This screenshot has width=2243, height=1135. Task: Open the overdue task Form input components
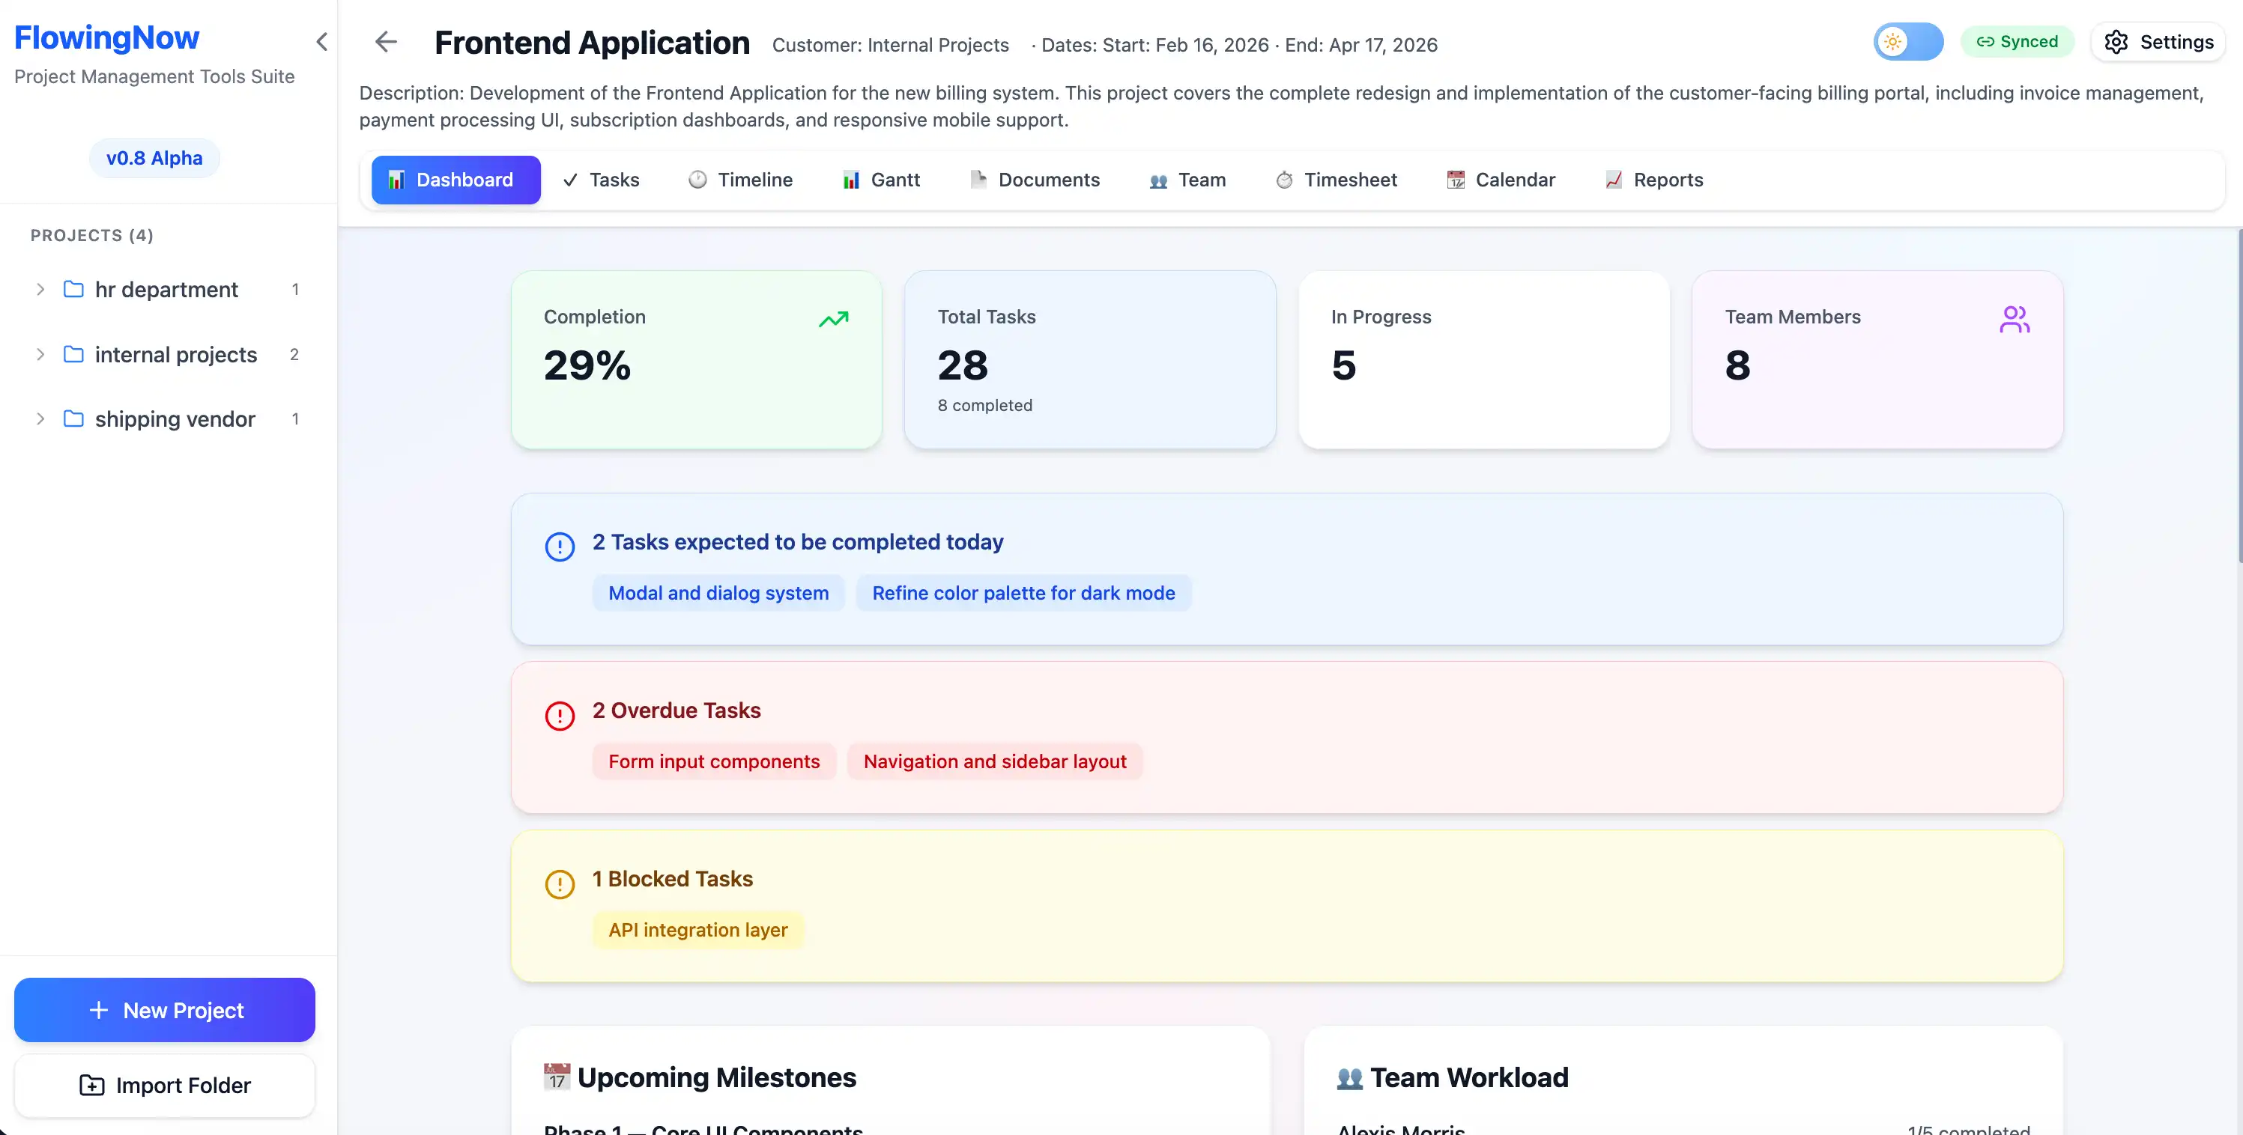pyautogui.click(x=713, y=761)
